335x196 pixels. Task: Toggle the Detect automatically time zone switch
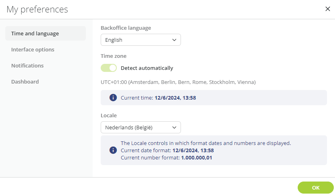(x=109, y=68)
